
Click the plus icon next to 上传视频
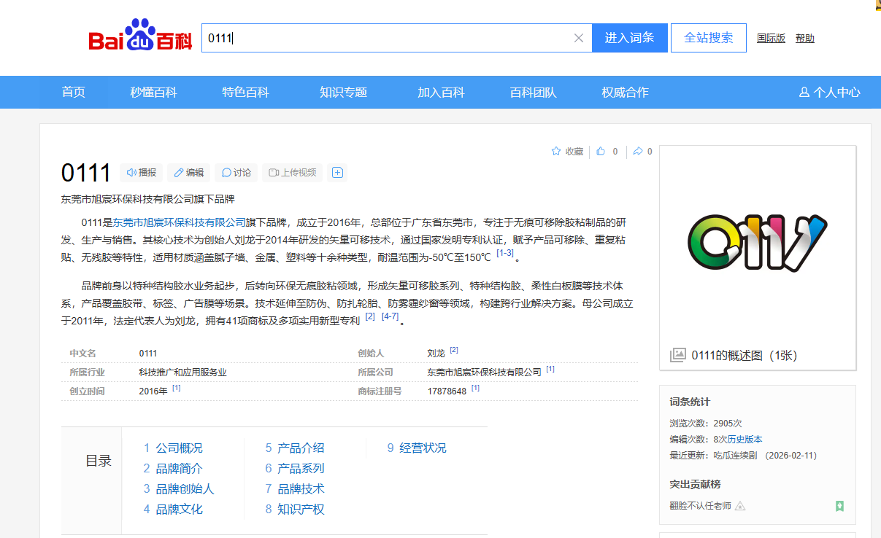[x=337, y=172]
